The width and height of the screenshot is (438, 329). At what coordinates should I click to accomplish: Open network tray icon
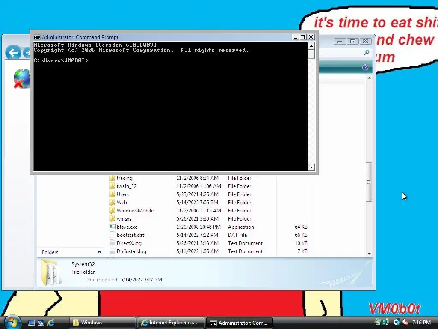coord(397,322)
